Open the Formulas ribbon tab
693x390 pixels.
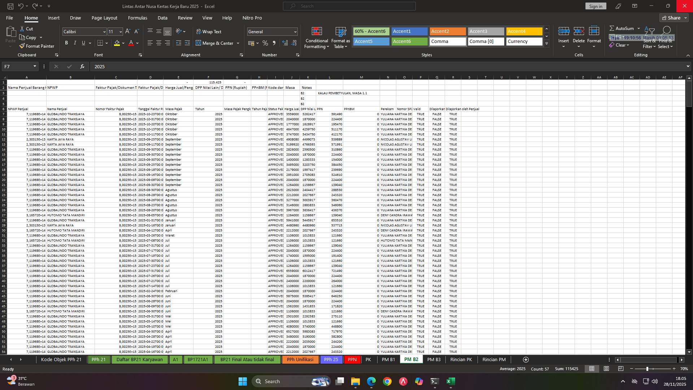[138, 18]
